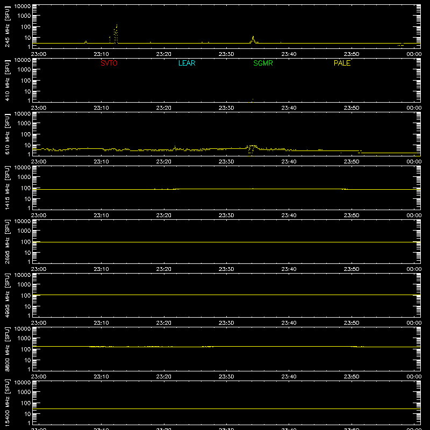Click 23:30 time label below 8800 MHz panel

click(x=226, y=377)
